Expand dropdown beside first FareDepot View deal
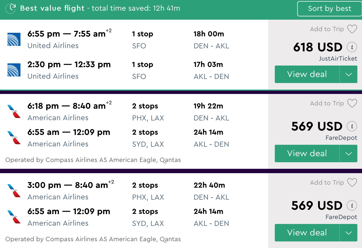Viewport: 362px width, 248px height. tap(349, 153)
